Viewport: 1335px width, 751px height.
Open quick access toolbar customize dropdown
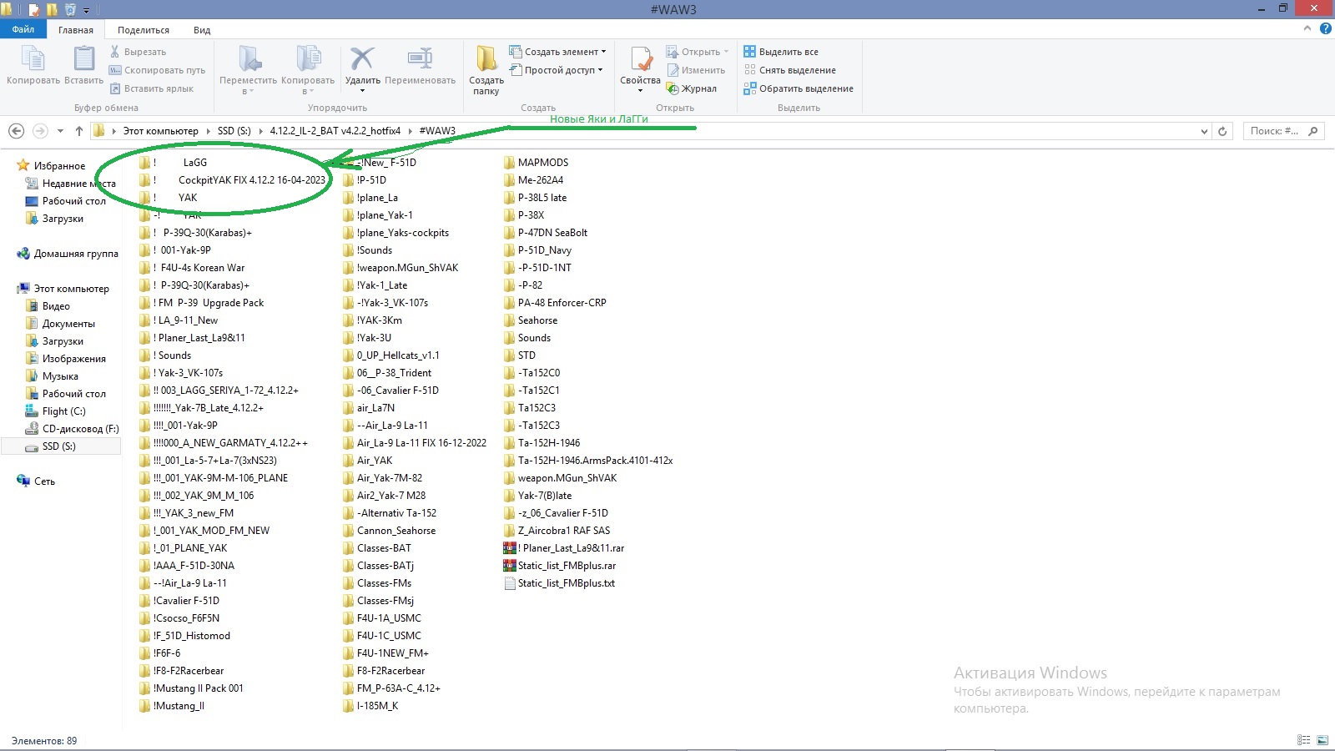86,10
